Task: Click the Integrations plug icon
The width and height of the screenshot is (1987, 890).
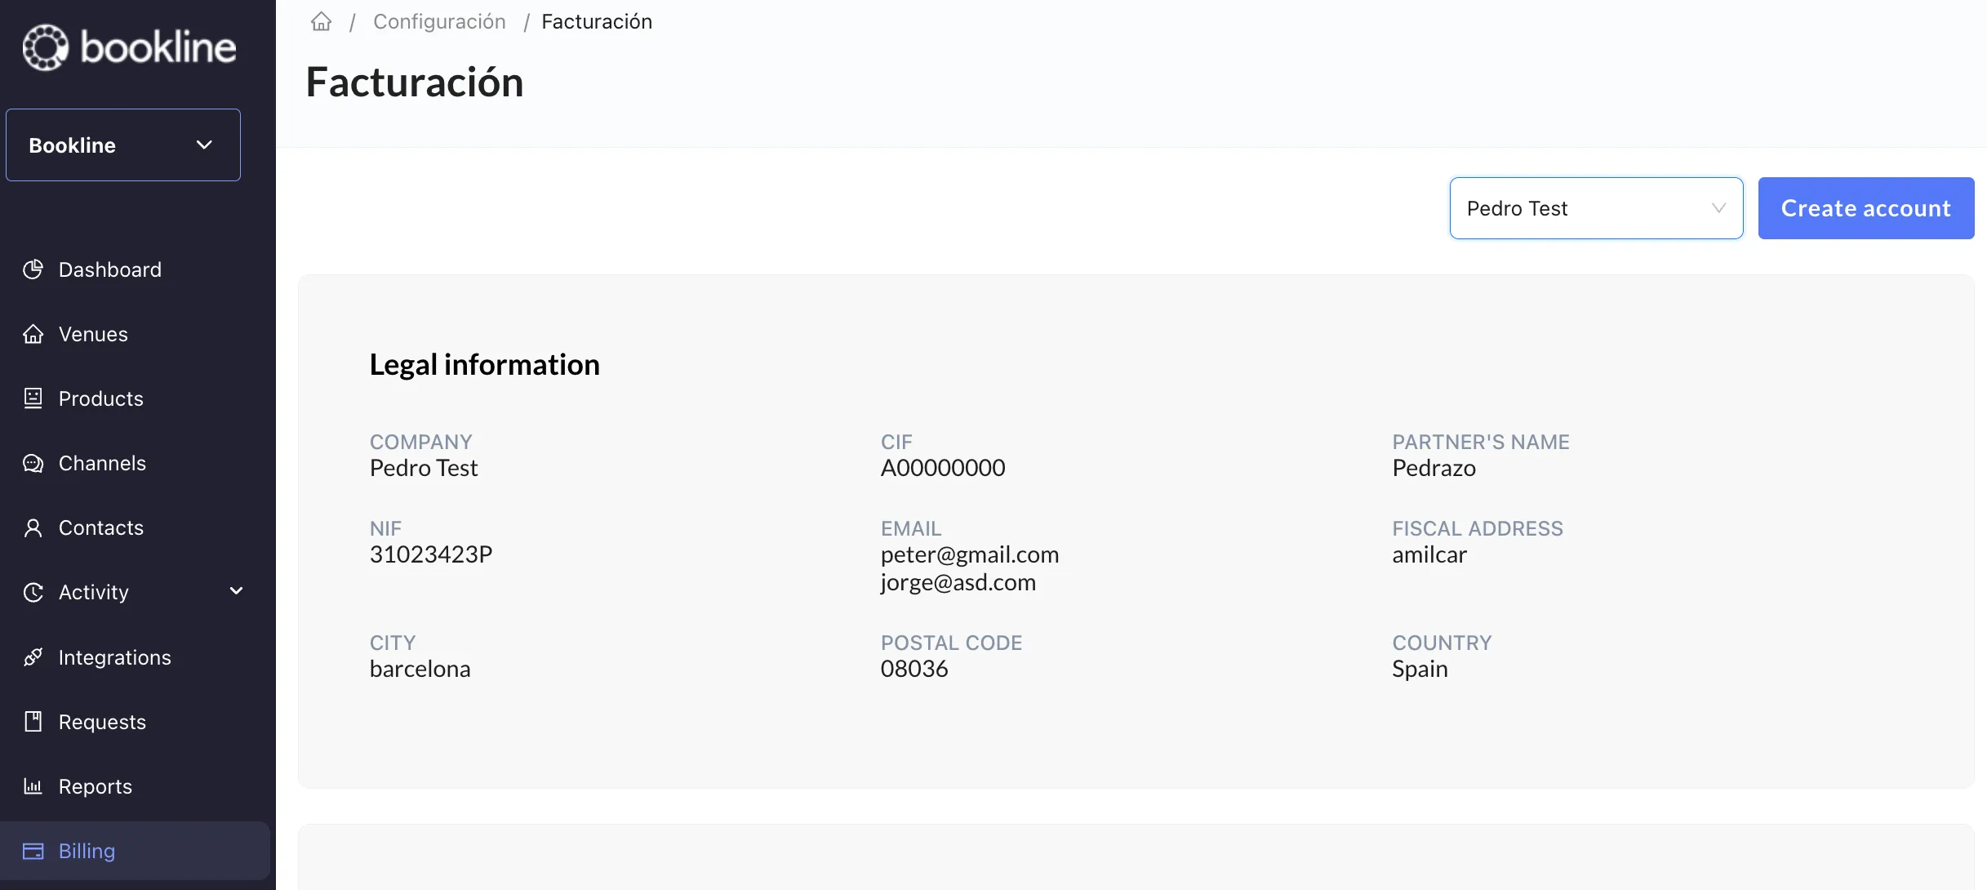Action: pos(33,657)
